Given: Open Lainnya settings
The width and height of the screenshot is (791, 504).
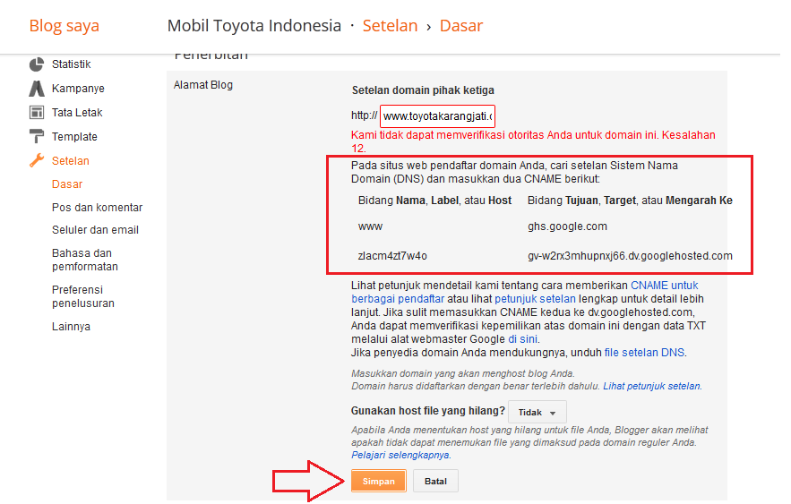Looking at the screenshot, I should tap(71, 327).
